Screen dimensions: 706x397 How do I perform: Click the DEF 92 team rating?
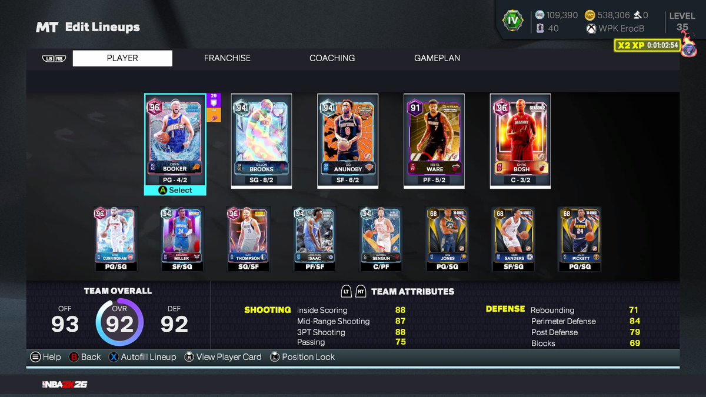pos(174,319)
